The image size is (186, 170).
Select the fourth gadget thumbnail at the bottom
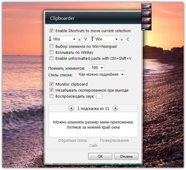(x=146, y=27)
